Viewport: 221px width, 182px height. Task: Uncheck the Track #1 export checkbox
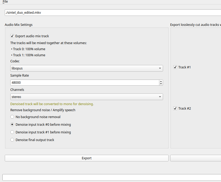click(175, 67)
